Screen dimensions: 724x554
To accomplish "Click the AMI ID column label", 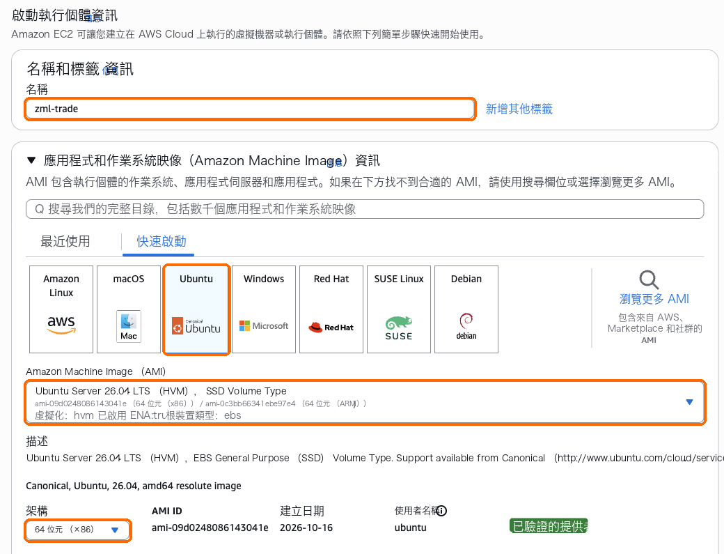I will pyautogui.click(x=166, y=511).
